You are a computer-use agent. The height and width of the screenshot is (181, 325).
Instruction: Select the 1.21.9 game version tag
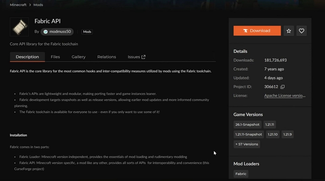pyautogui.click(x=288, y=134)
